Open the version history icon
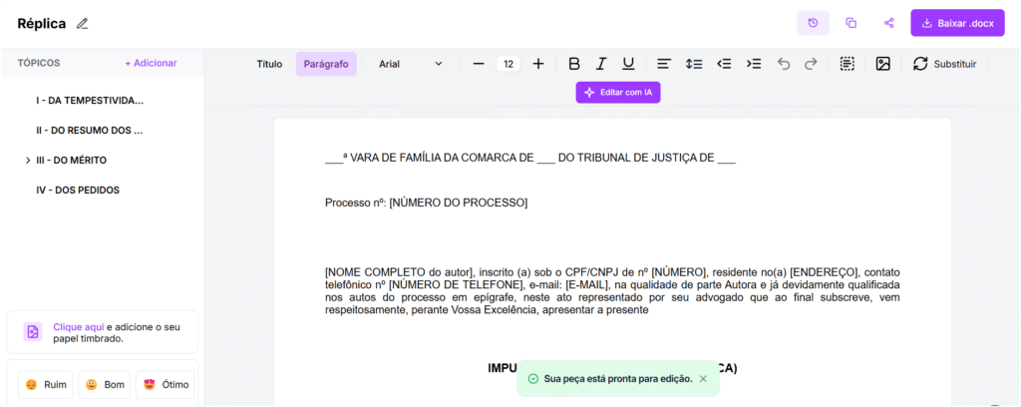1021x407 pixels. point(813,23)
